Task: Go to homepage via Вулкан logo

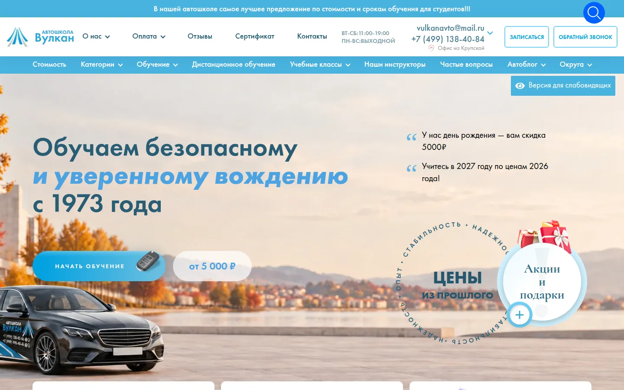Action: [40, 37]
